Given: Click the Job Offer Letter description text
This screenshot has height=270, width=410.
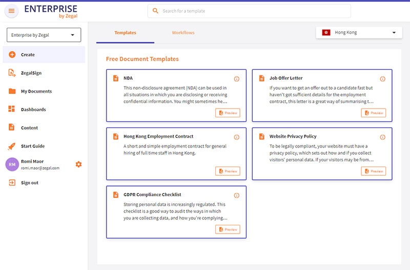Looking at the screenshot, I should (x=321, y=95).
